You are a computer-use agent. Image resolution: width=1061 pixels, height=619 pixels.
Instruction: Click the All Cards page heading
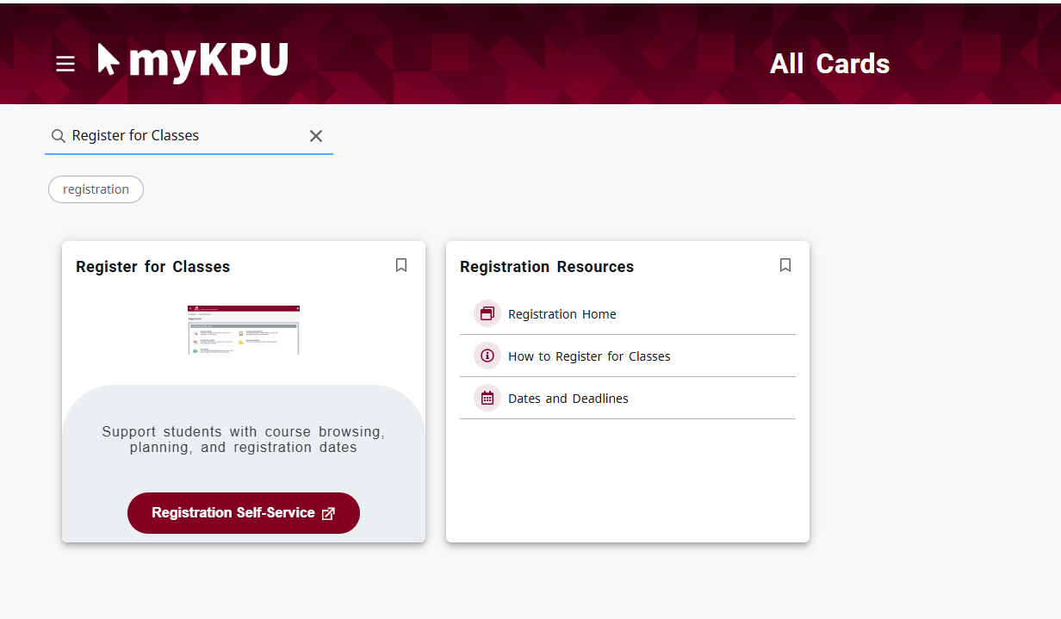(829, 64)
